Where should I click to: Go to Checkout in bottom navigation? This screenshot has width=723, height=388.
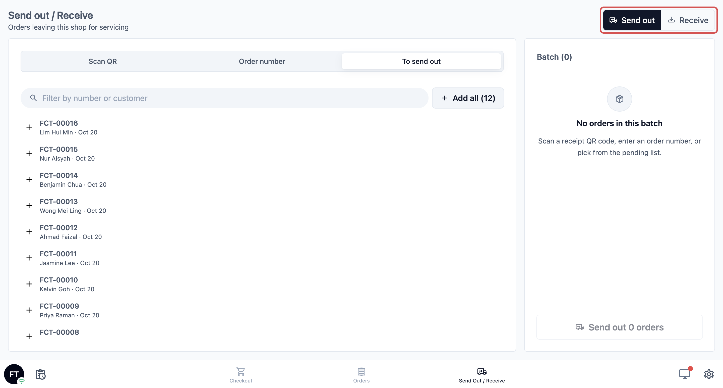click(x=241, y=375)
